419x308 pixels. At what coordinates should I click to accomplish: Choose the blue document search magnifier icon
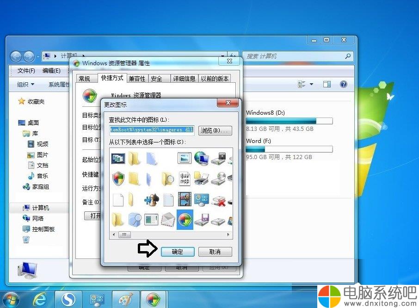click(135, 220)
